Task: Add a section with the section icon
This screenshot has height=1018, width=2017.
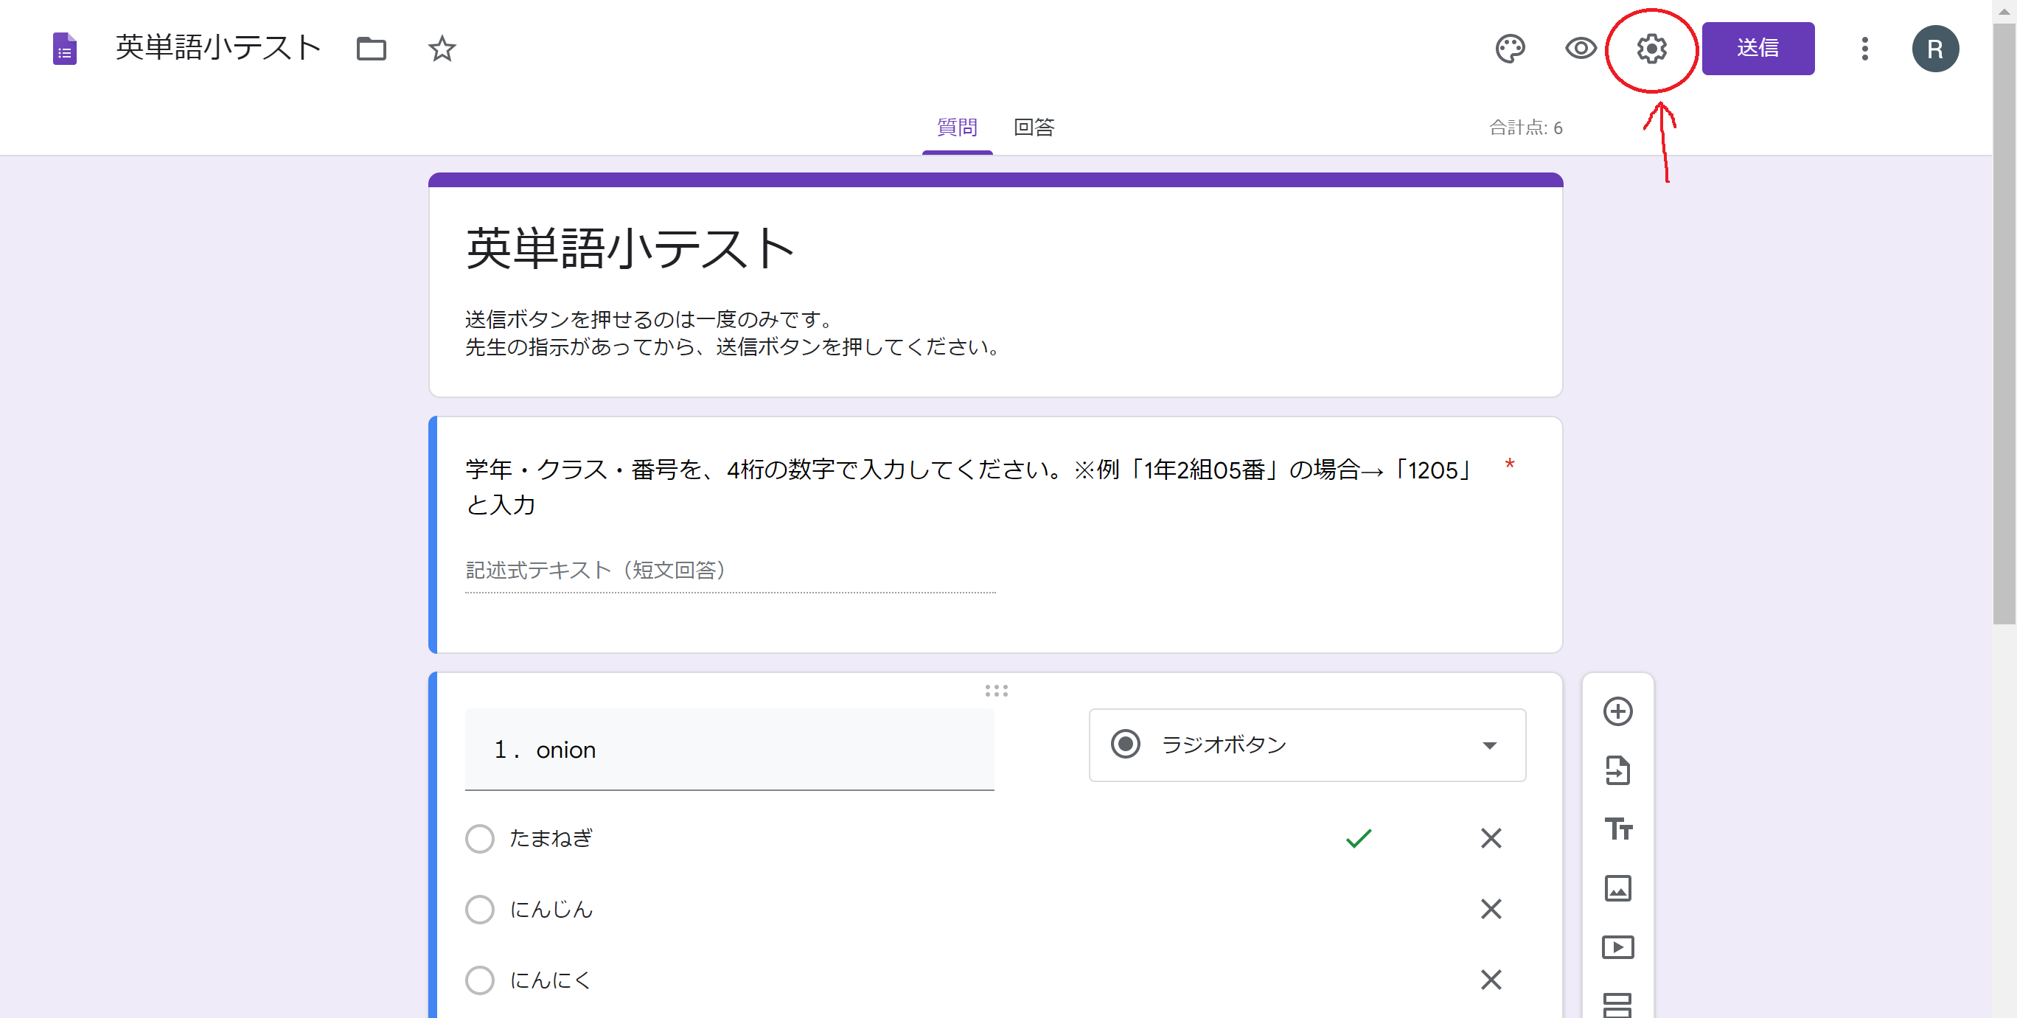Action: click(x=1617, y=1004)
